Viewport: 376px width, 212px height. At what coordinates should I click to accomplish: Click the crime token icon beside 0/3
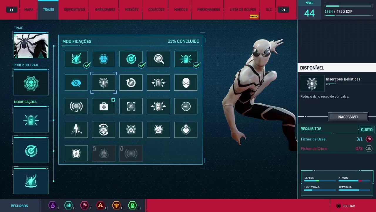click(369, 148)
